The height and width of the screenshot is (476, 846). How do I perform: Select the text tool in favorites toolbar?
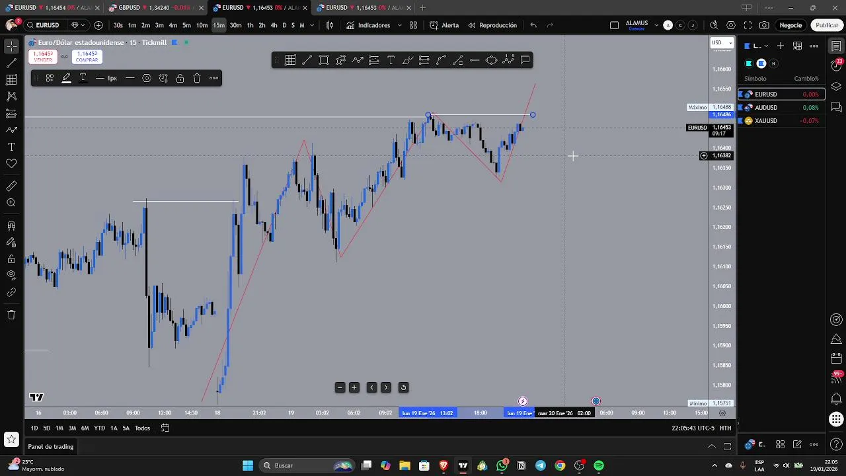pos(391,60)
